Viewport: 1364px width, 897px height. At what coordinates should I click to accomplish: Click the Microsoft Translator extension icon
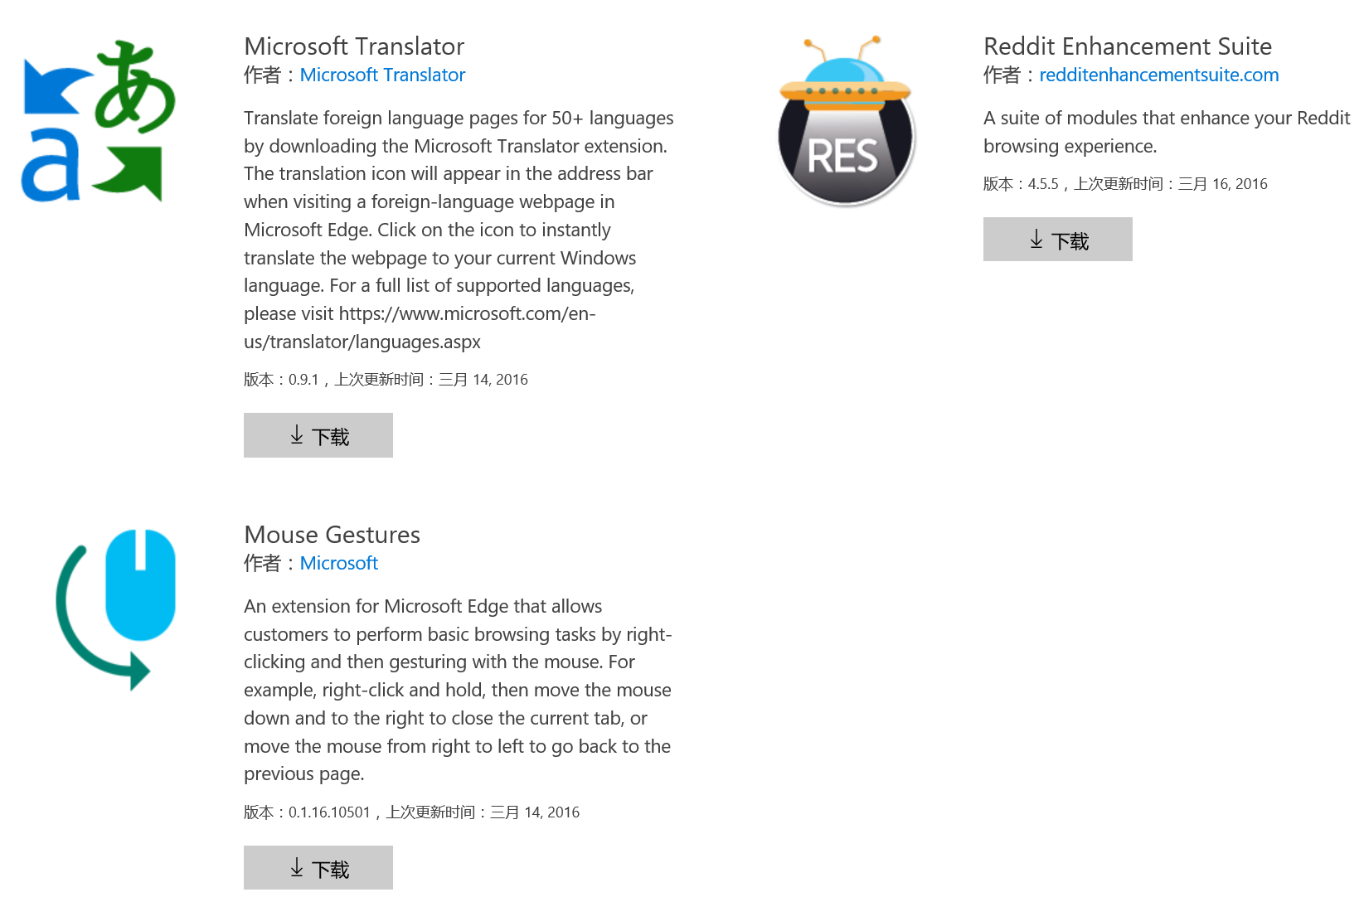pos(98,121)
